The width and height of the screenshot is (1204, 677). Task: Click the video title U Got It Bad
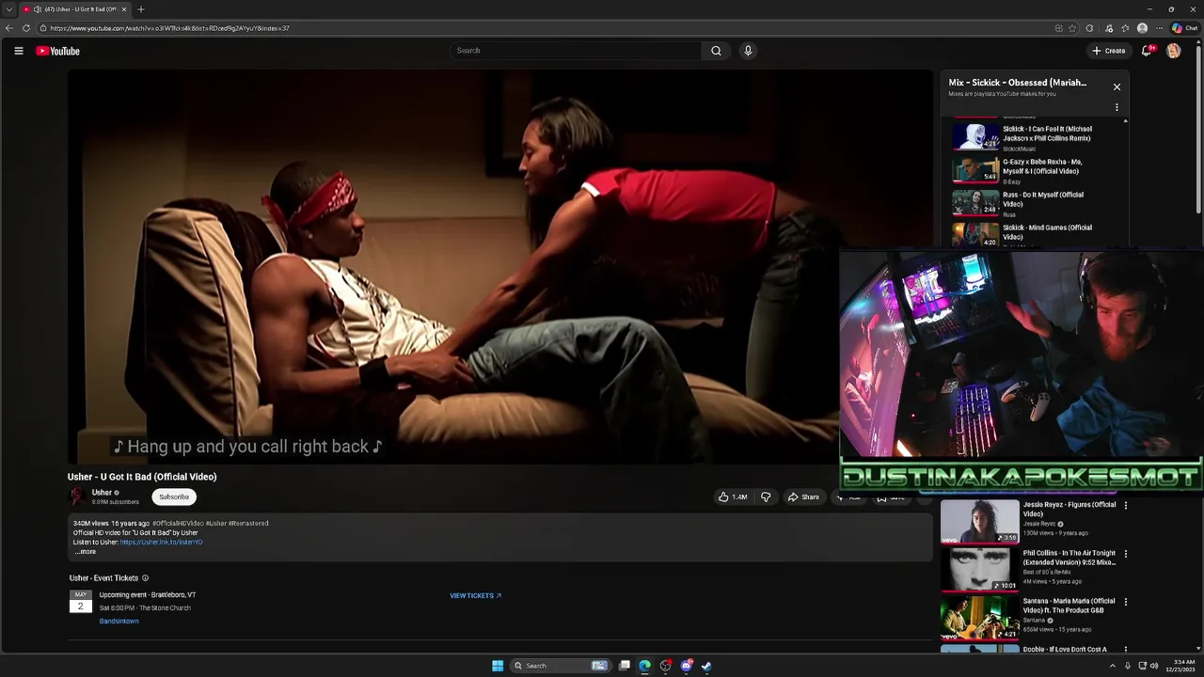(x=142, y=477)
